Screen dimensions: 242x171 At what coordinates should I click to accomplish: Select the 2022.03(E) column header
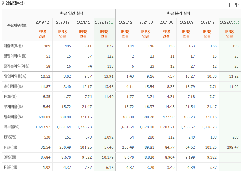click(230, 22)
